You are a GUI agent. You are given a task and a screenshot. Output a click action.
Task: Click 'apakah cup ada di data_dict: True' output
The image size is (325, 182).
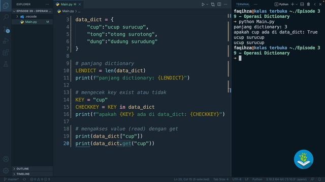[x=275, y=32]
